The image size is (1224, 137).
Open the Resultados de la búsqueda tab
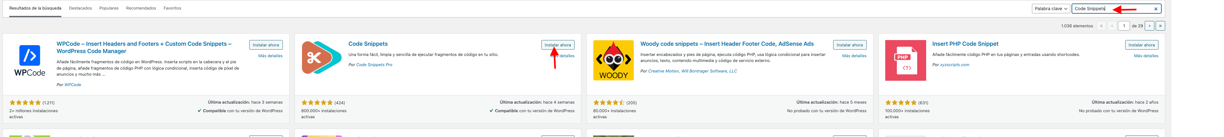35,9
